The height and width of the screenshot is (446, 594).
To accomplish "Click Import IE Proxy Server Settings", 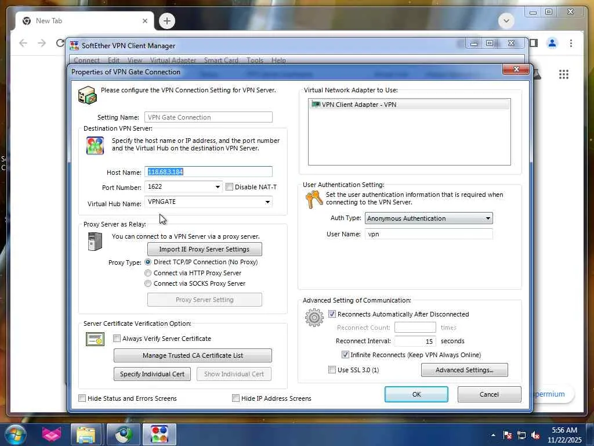I will point(205,249).
